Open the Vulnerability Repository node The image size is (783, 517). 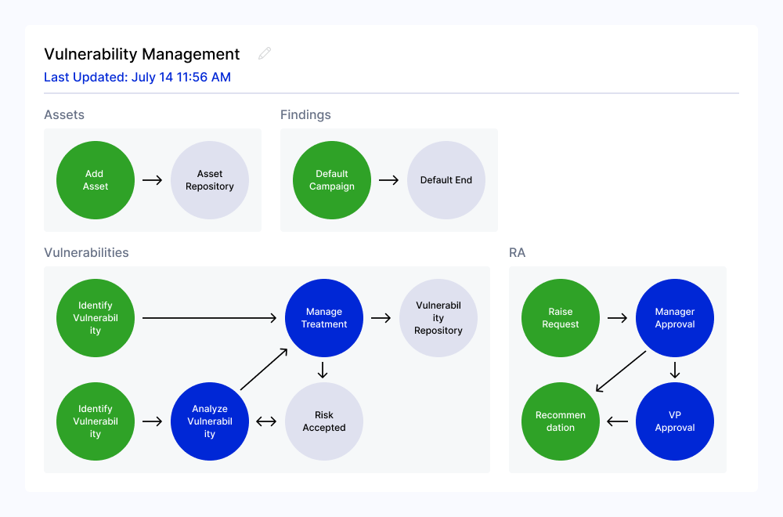click(x=438, y=318)
